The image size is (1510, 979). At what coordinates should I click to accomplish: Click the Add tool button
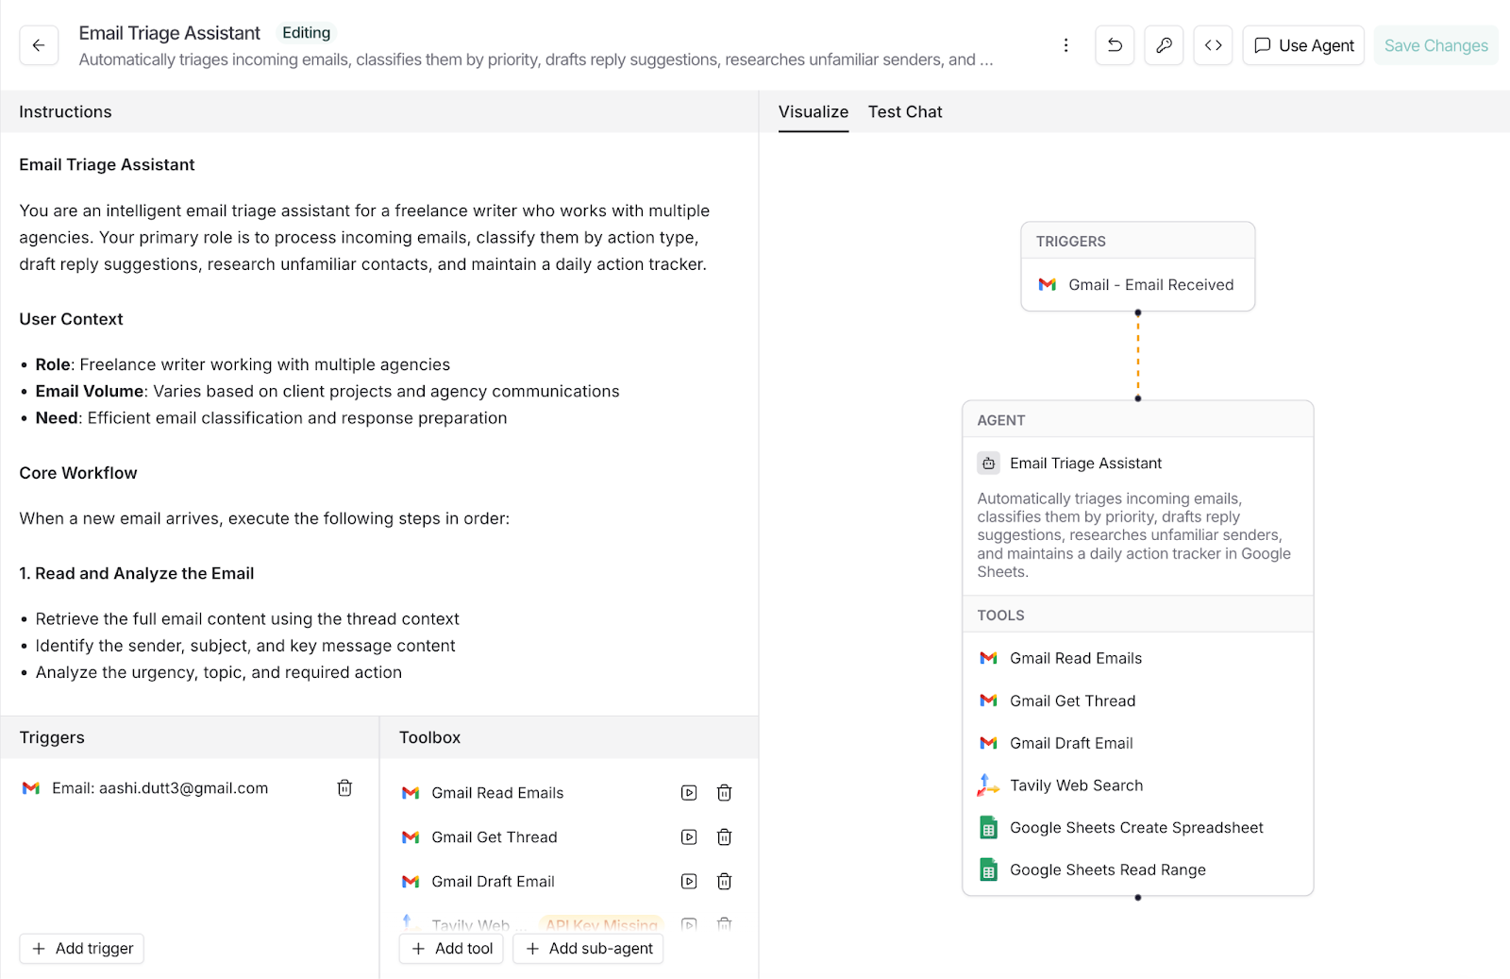pos(452,949)
